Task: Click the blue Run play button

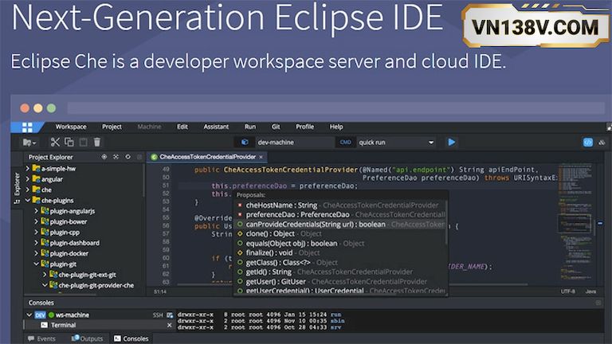Action: click(452, 143)
